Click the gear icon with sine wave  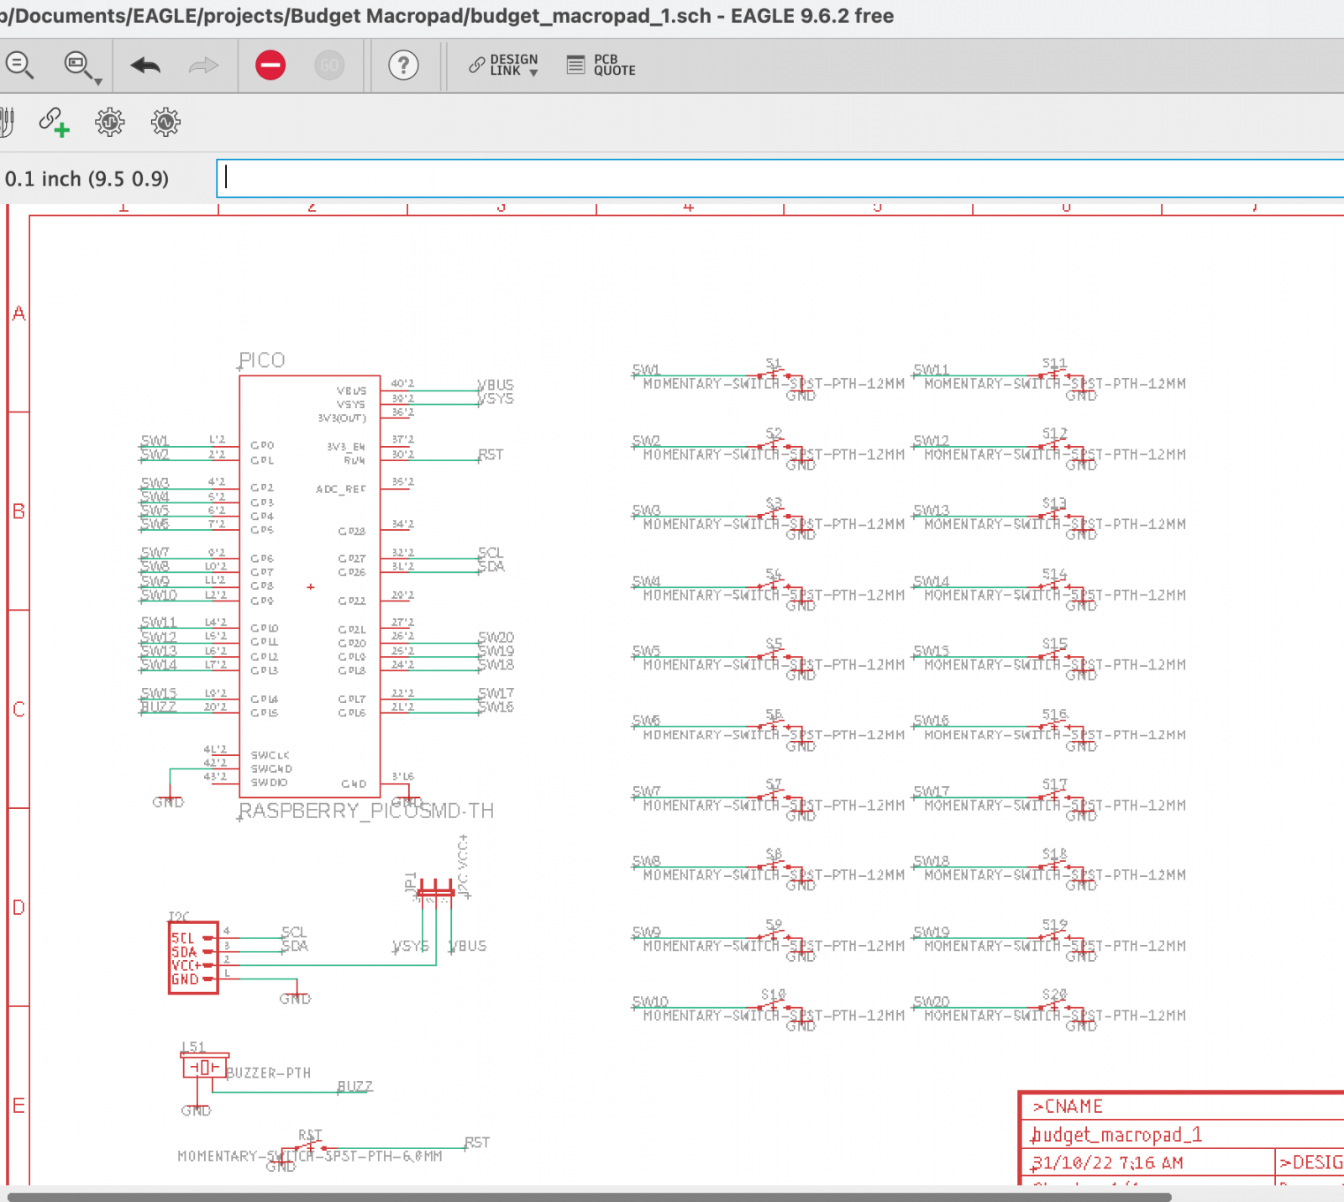[x=165, y=122]
